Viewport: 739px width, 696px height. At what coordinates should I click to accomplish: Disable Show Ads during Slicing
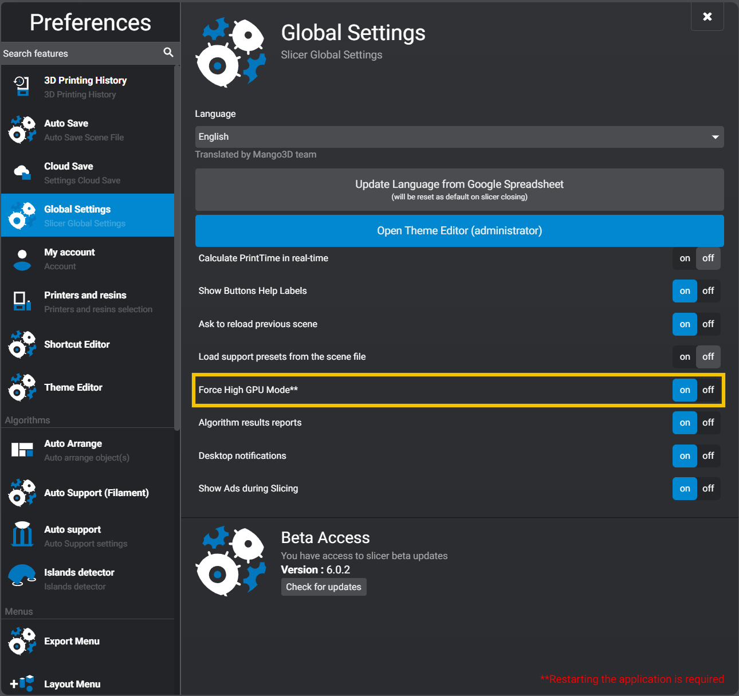[708, 489]
